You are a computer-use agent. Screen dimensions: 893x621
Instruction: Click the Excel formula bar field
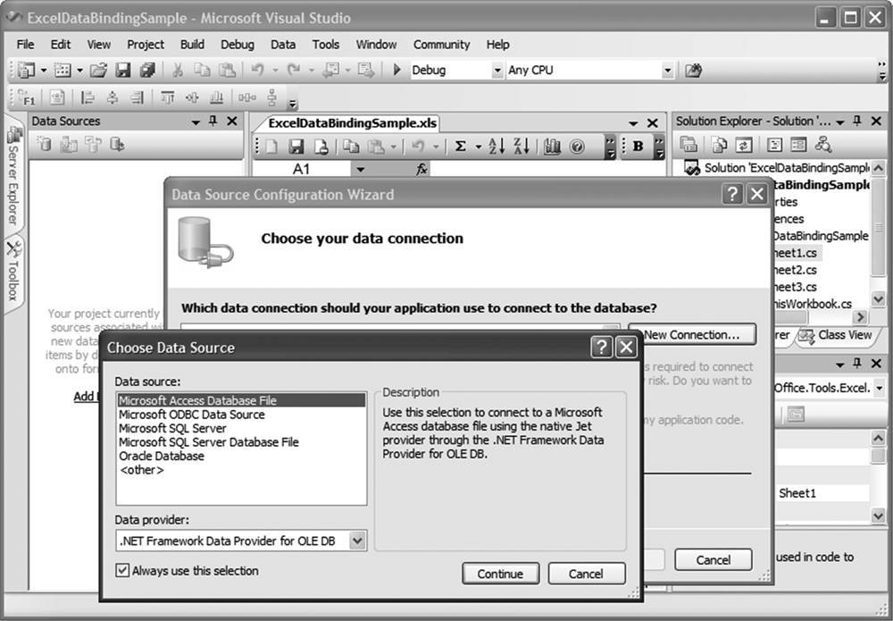pos(547,169)
